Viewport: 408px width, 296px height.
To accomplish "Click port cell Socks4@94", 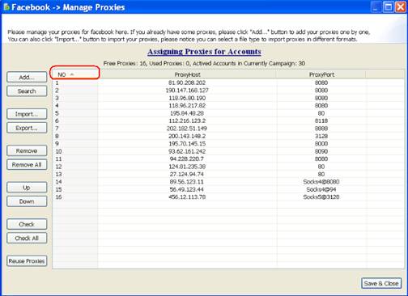I will coord(321,189).
